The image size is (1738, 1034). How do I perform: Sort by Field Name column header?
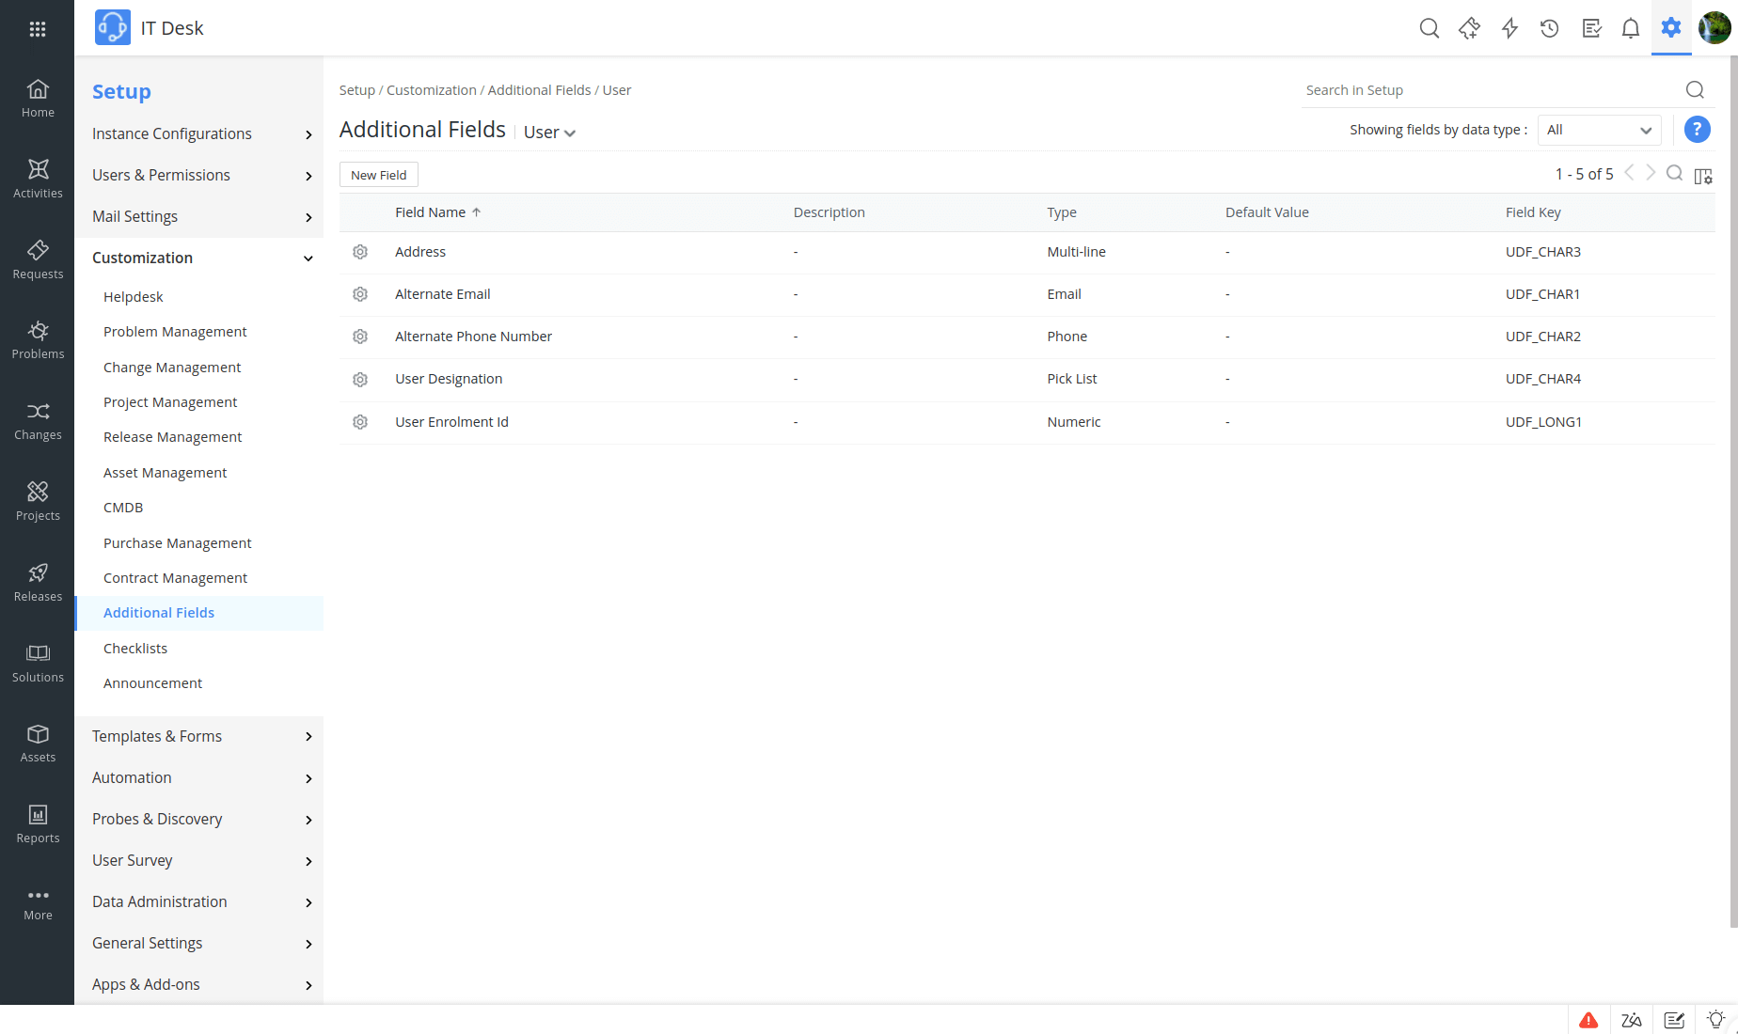(x=438, y=212)
